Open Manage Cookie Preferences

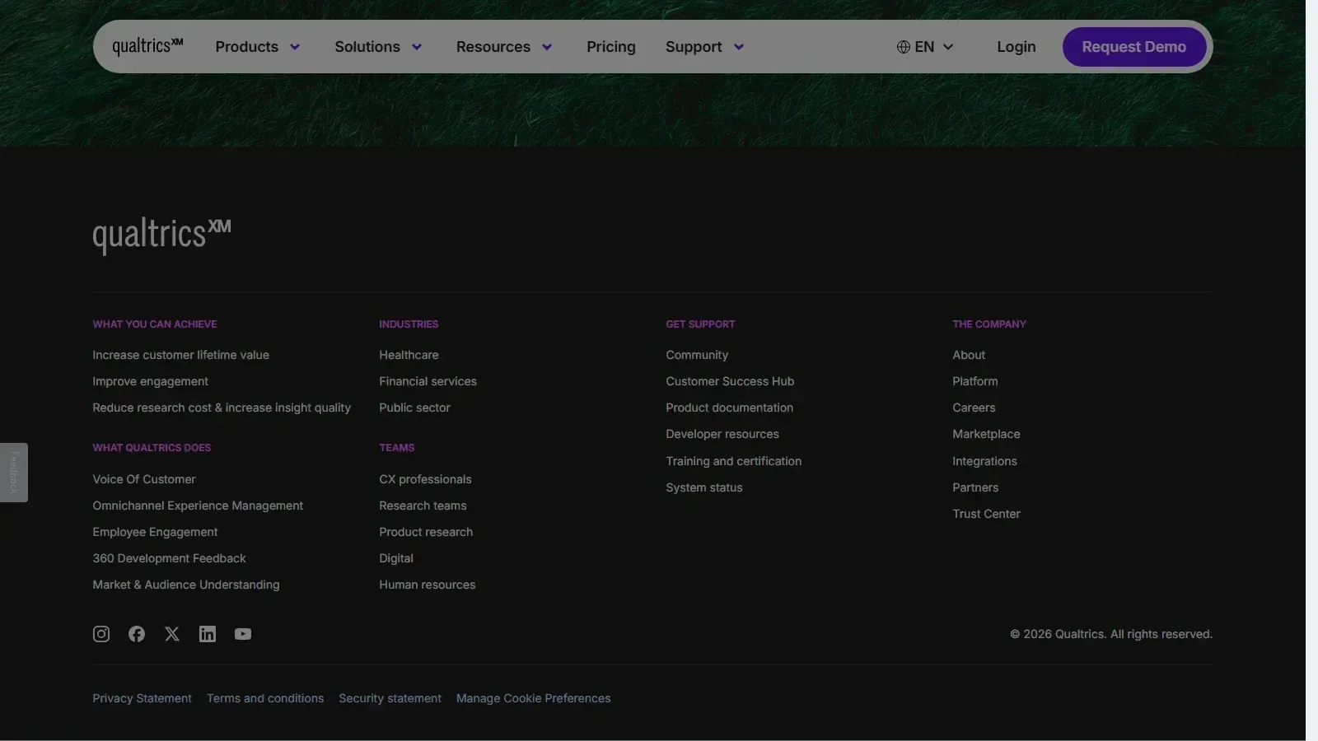tap(533, 698)
